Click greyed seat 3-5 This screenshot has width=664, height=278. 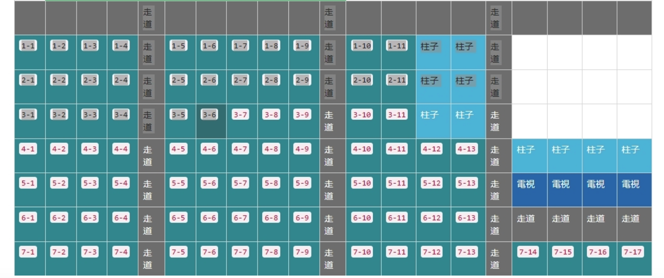click(178, 115)
